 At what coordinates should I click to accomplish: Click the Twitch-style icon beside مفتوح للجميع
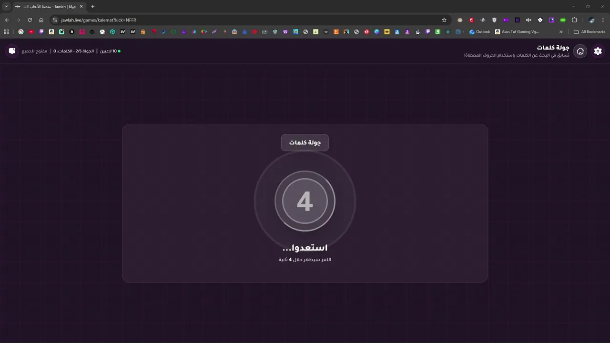pos(12,51)
